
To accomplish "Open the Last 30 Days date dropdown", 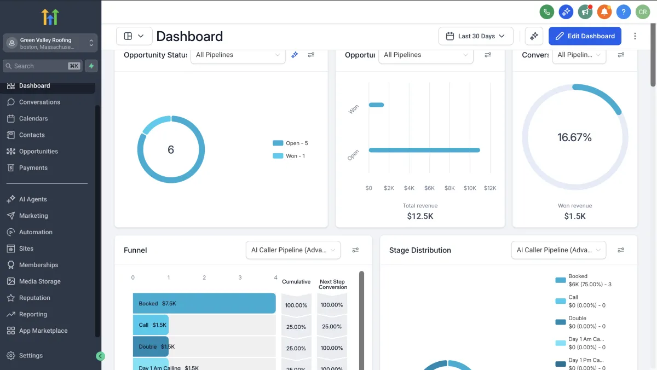I will coord(476,36).
